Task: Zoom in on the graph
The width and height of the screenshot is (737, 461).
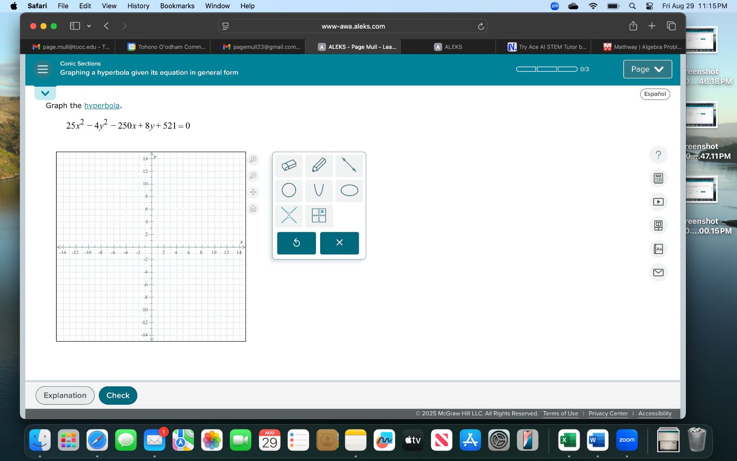Action: (253, 160)
